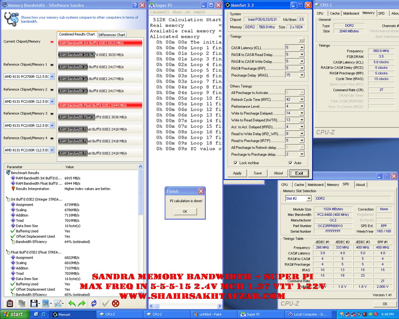Open the About tab in lower CPU-Z window
The height and width of the screenshot is (319, 399).
[x=360, y=185]
